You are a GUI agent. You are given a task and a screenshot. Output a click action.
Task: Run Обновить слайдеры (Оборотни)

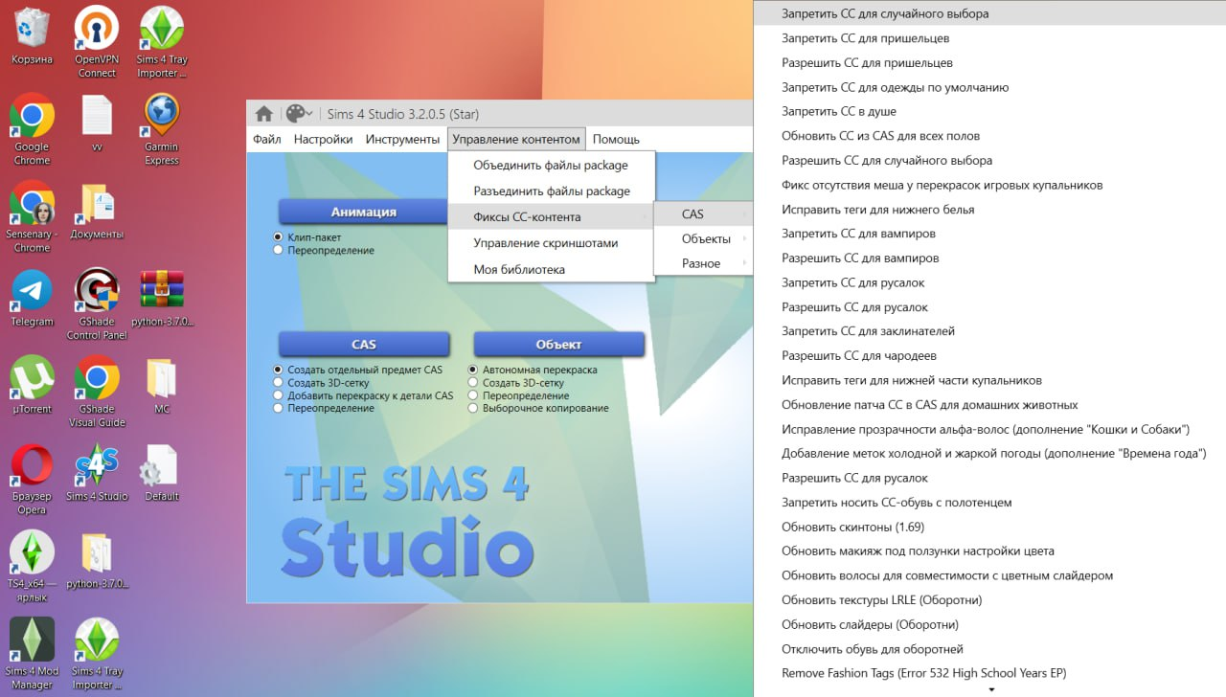click(990, 624)
